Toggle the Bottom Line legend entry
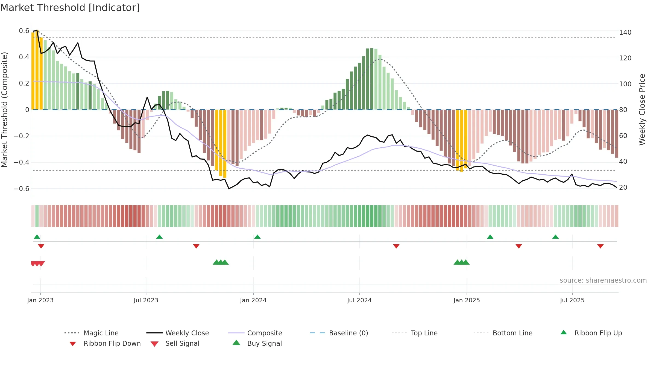The width and height of the screenshot is (656, 369). pos(503,333)
